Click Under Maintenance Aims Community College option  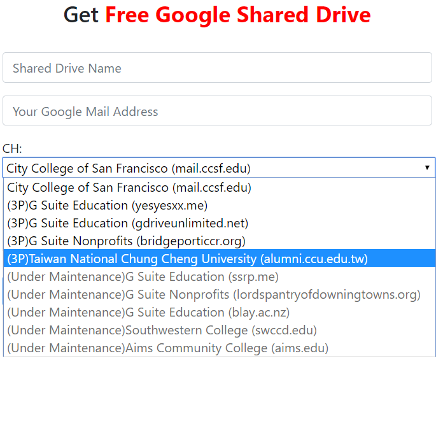pyautogui.click(x=167, y=348)
